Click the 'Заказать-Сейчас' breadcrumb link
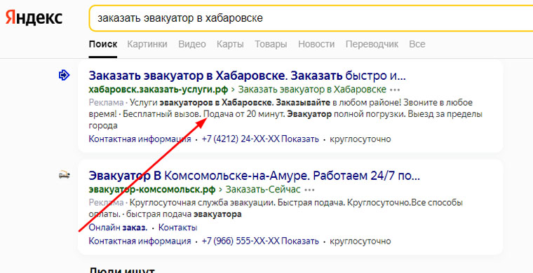This screenshot has width=533, height=273. click(263, 190)
